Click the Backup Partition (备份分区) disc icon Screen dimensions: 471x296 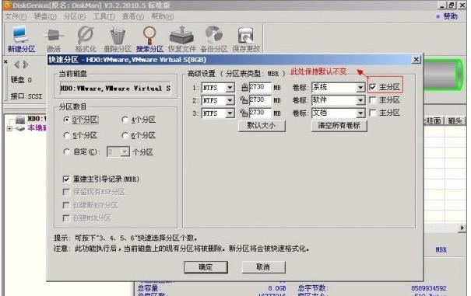[214, 39]
